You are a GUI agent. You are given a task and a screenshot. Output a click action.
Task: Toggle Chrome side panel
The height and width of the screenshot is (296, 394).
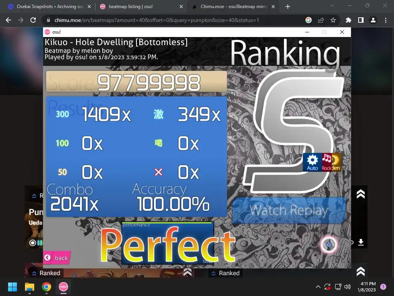click(x=361, y=20)
